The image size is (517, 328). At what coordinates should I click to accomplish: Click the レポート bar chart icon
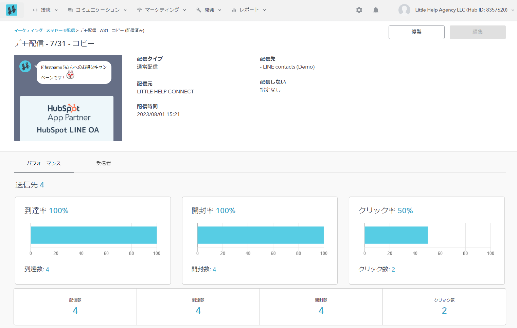click(x=234, y=10)
